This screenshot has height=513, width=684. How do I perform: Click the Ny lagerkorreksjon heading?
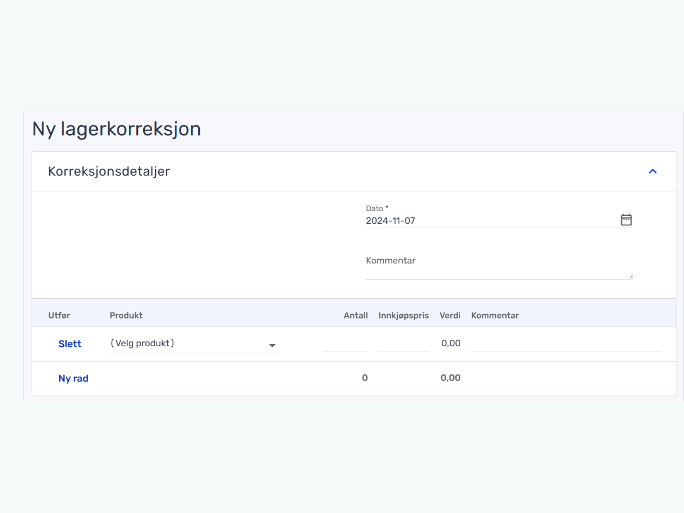click(116, 129)
